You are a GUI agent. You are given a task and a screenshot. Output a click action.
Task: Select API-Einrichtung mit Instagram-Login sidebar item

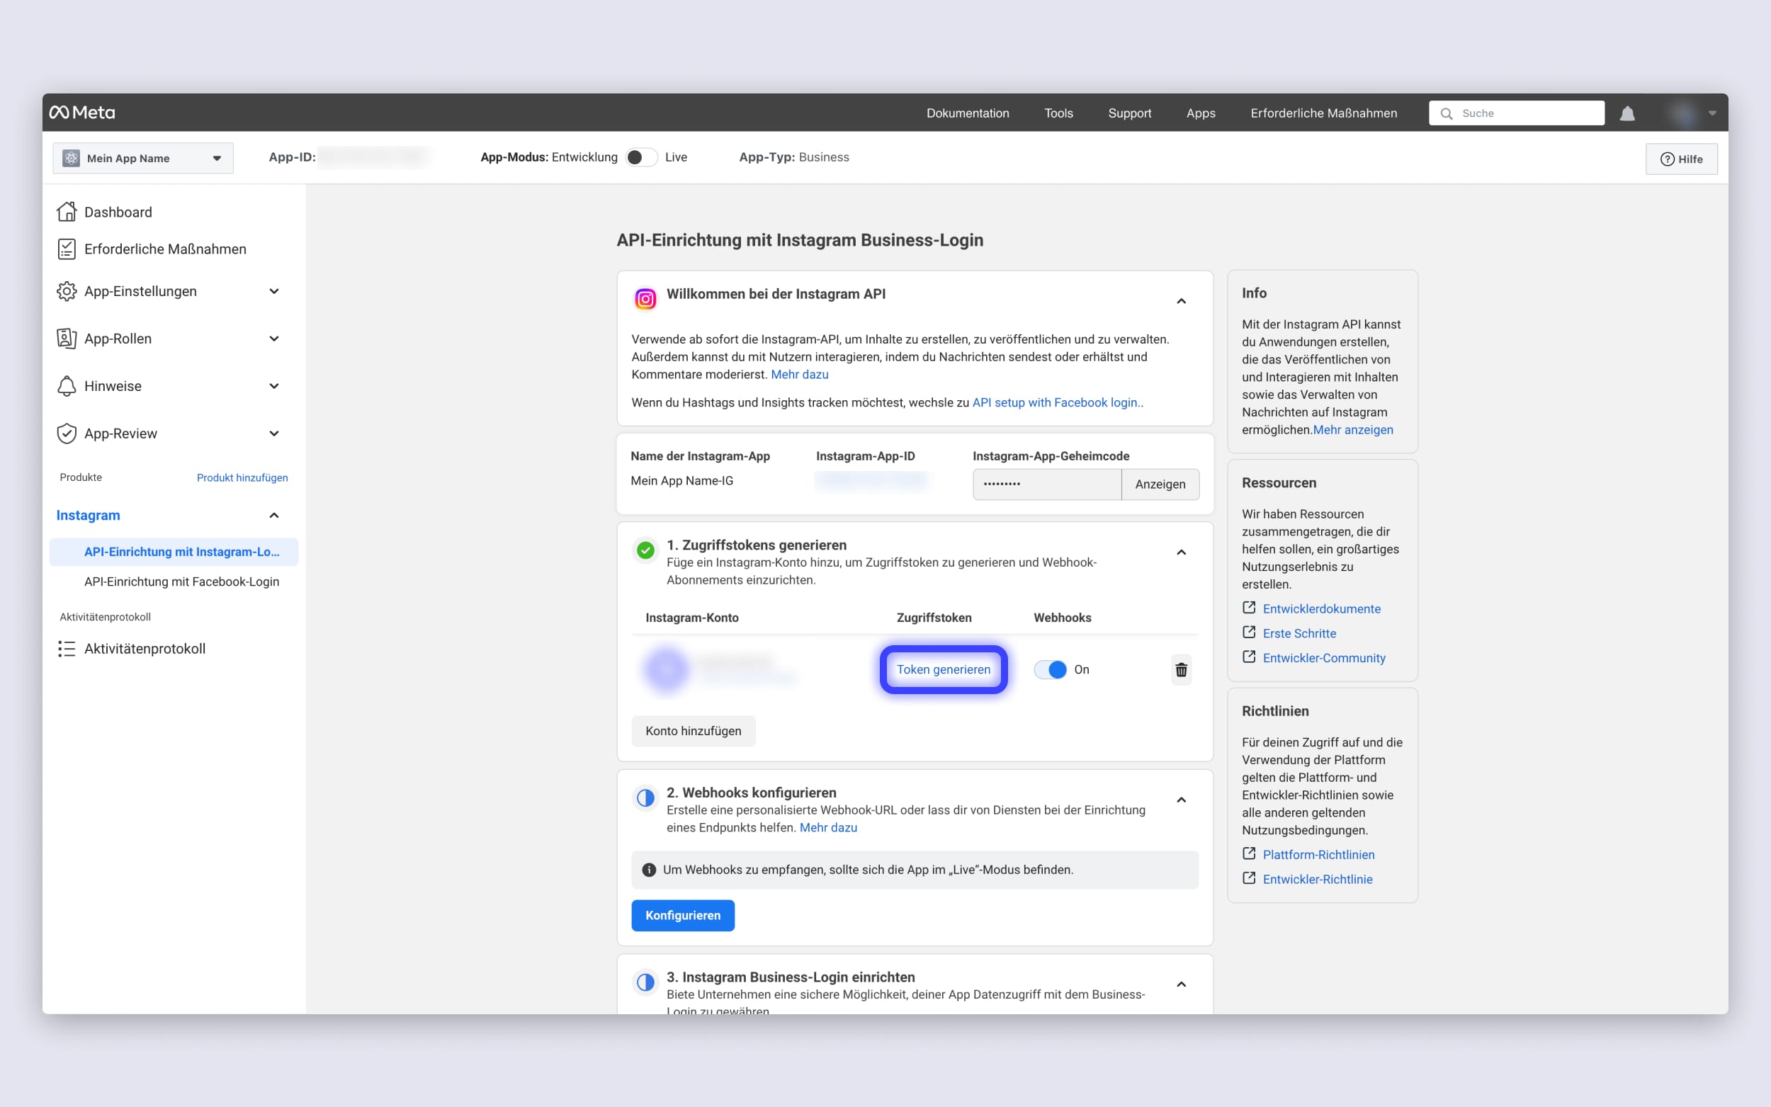(x=174, y=551)
